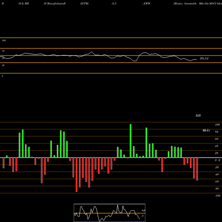
Task: Click the MR axis label 40
Action: pyautogui.click(x=217, y=146)
